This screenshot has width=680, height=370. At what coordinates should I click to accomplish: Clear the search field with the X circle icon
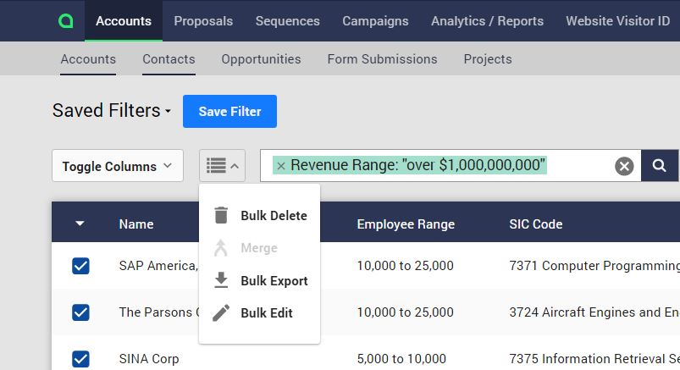click(624, 166)
